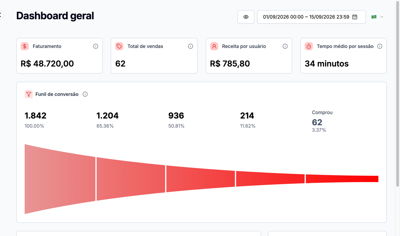Click the Faturamento dollar icon
400x236 pixels.
point(25,46)
